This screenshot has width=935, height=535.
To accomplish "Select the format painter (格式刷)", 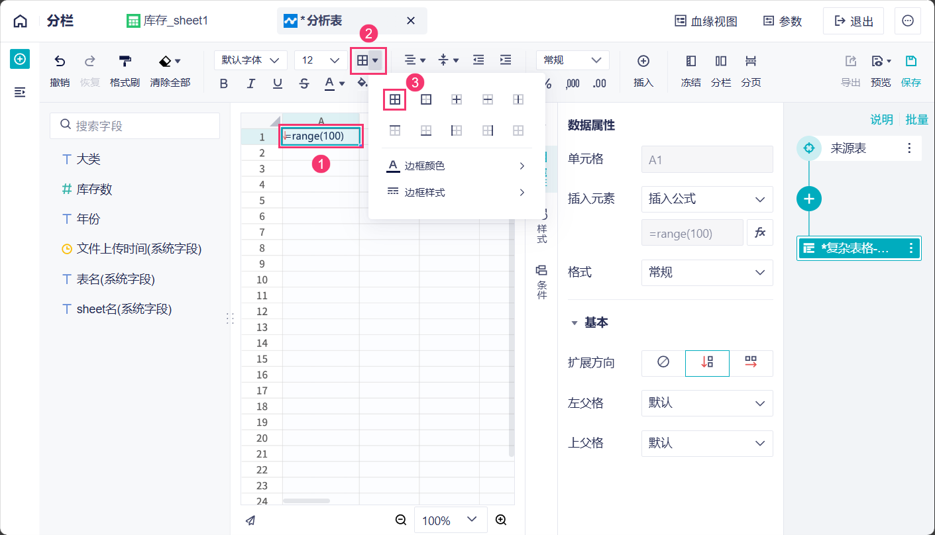I will 125,71.
